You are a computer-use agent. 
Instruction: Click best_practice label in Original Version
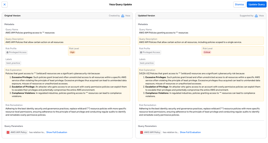coord(13,63)
